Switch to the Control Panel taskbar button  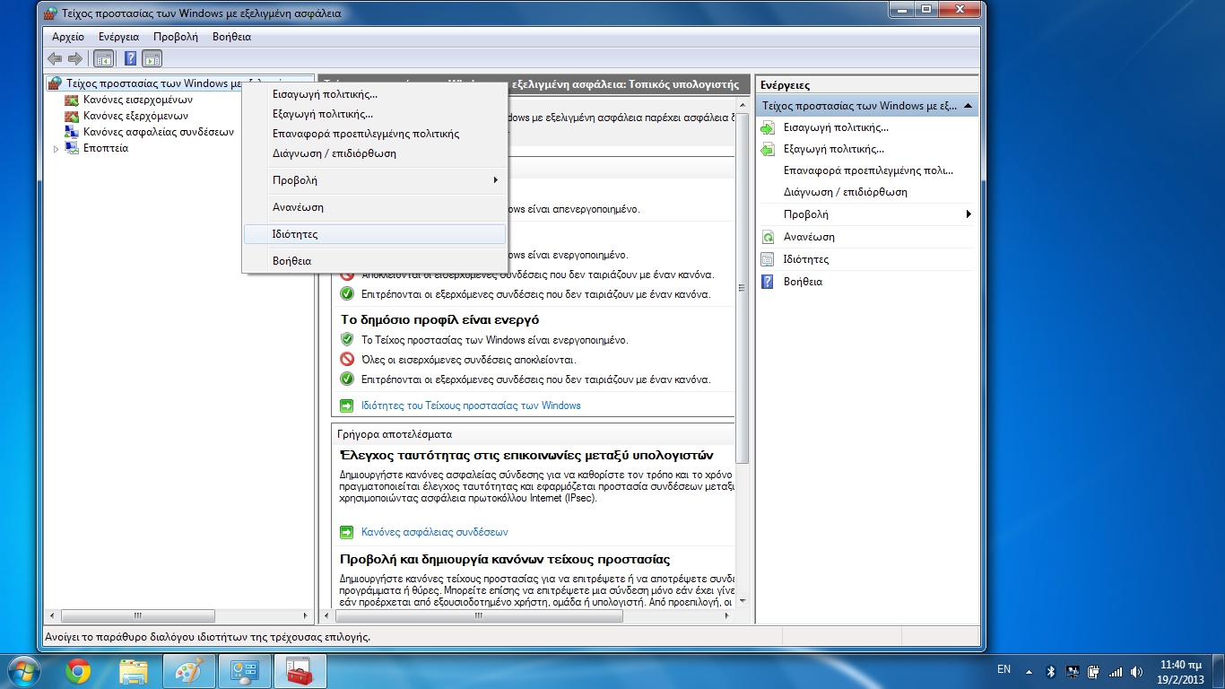tap(245, 671)
